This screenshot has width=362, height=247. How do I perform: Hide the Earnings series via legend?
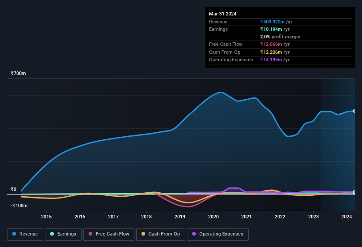63,234
